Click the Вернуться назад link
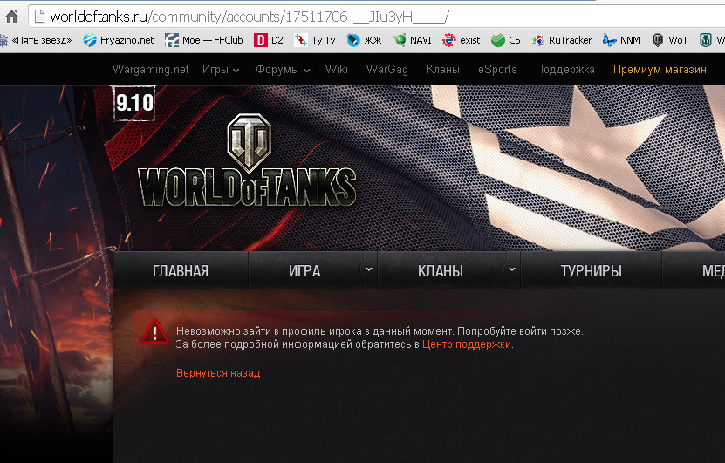The width and height of the screenshot is (725, 463). coord(218,373)
